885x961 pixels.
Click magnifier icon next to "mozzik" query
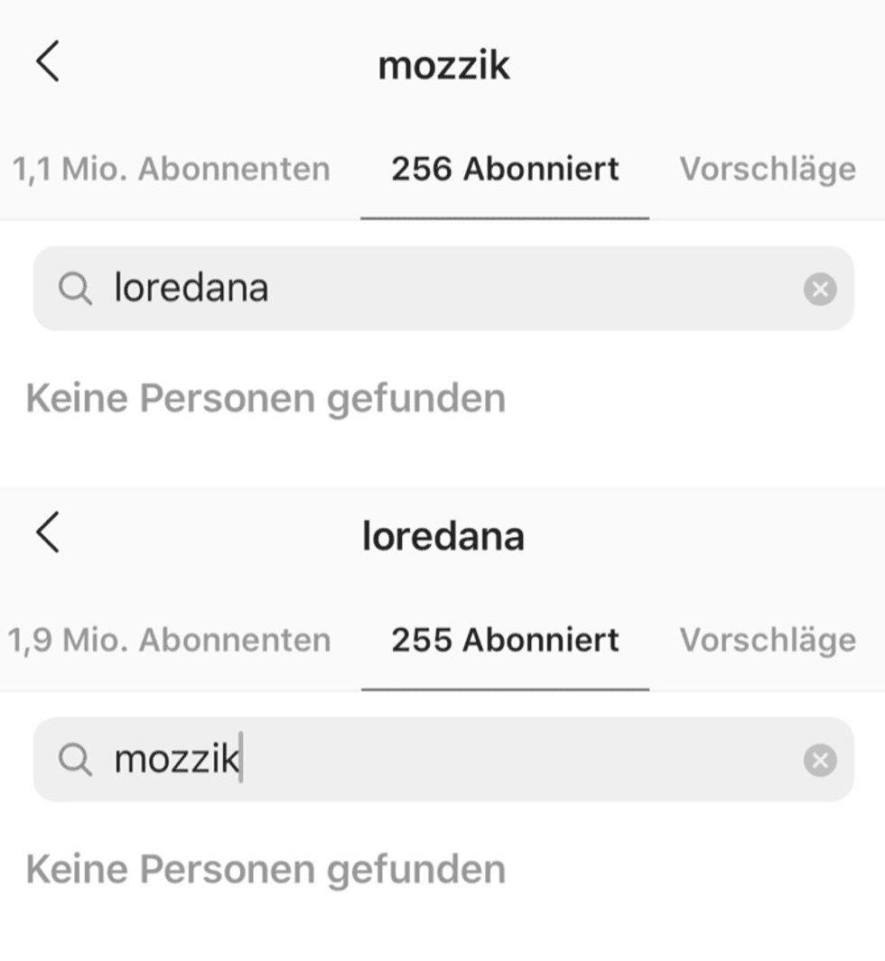(75, 761)
